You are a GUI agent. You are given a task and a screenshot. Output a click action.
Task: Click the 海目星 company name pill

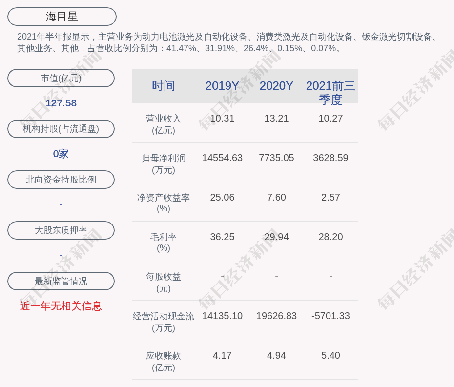62,17
